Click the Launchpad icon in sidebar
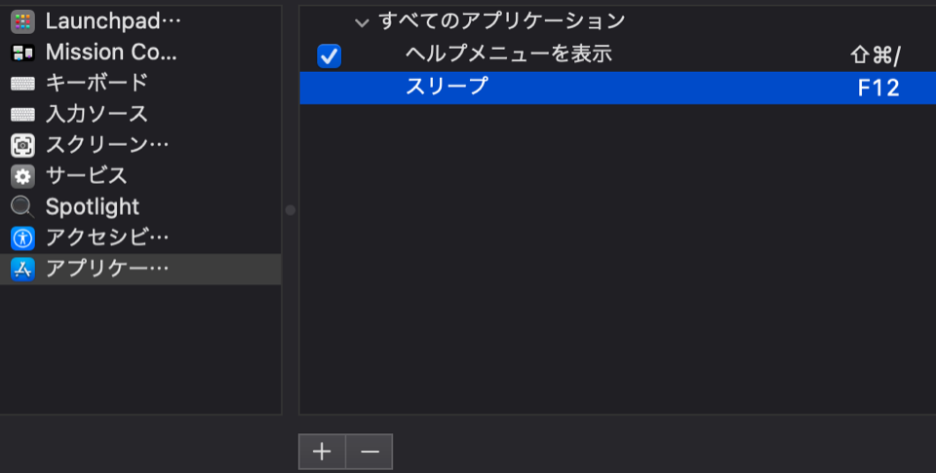Viewport: 936px width, 473px height. (x=22, y=21)
